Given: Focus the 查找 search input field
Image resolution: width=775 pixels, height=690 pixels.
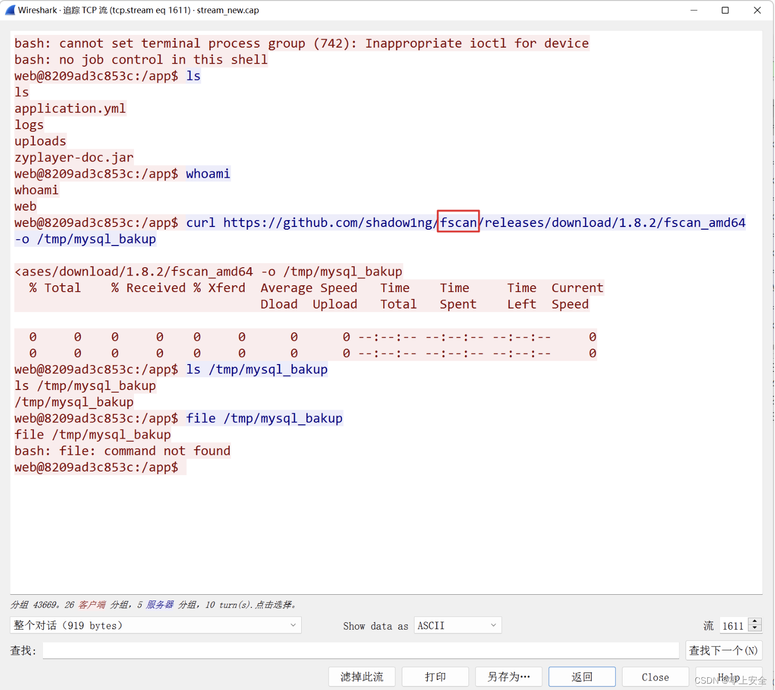Looking at the screenshot, I should pos(361,650).
